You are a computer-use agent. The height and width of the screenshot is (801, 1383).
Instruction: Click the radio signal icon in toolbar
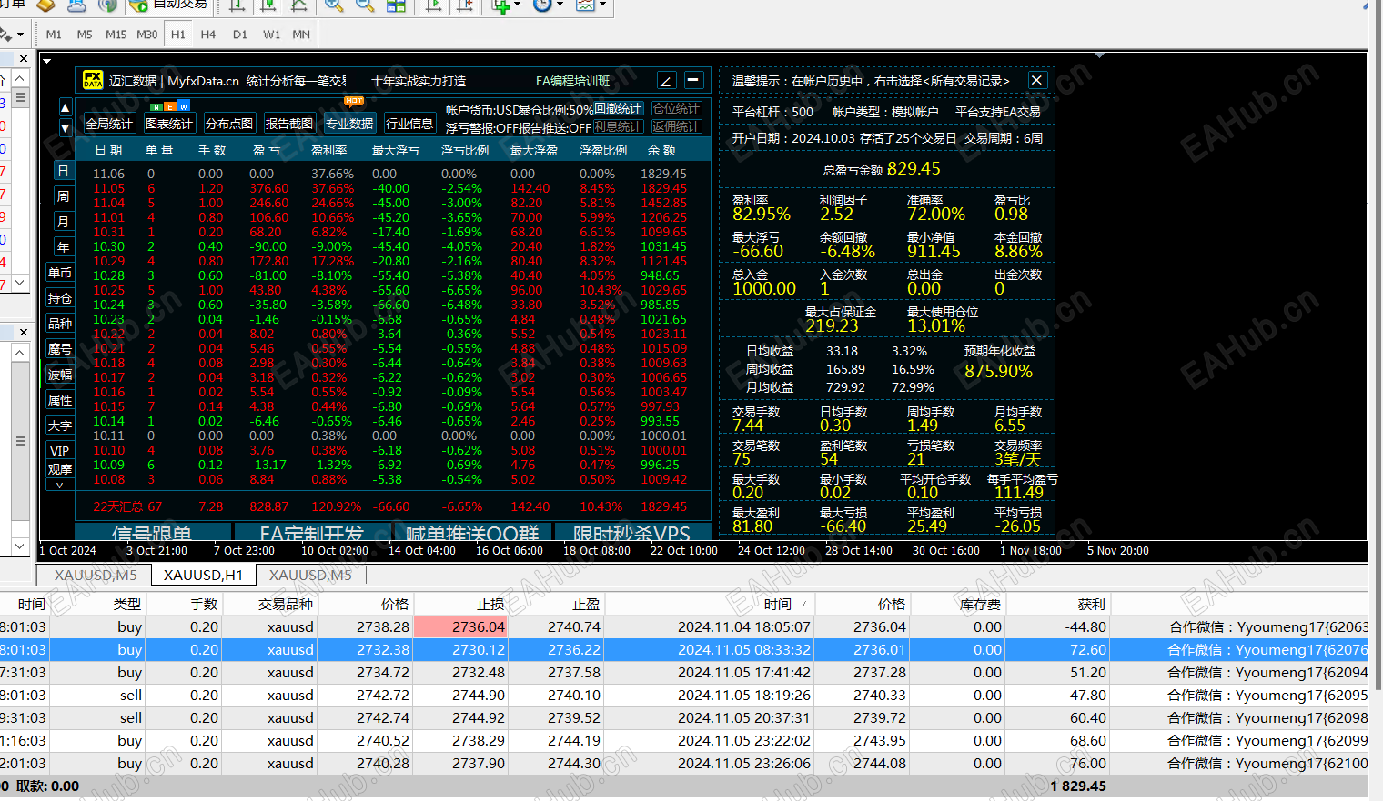[107, 5]
